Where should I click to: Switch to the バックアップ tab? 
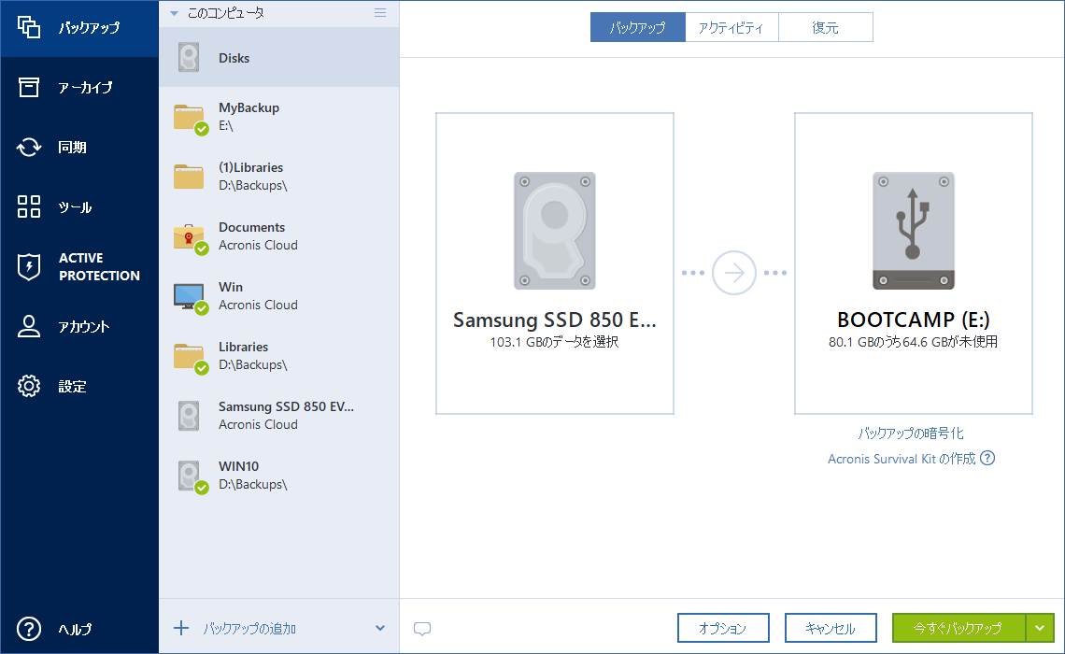pyautogui.click(x=637, y=28)
